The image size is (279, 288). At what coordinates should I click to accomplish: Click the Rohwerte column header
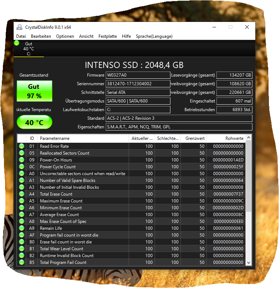(x=226, y=138)
